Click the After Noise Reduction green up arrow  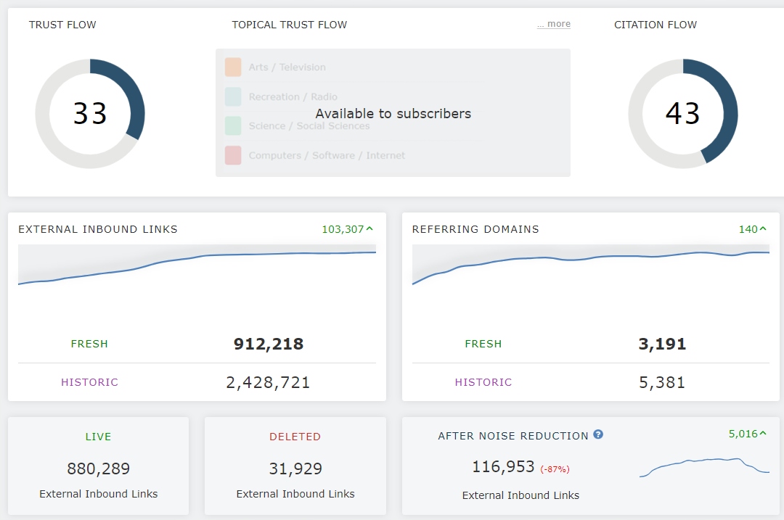[763, 434]
